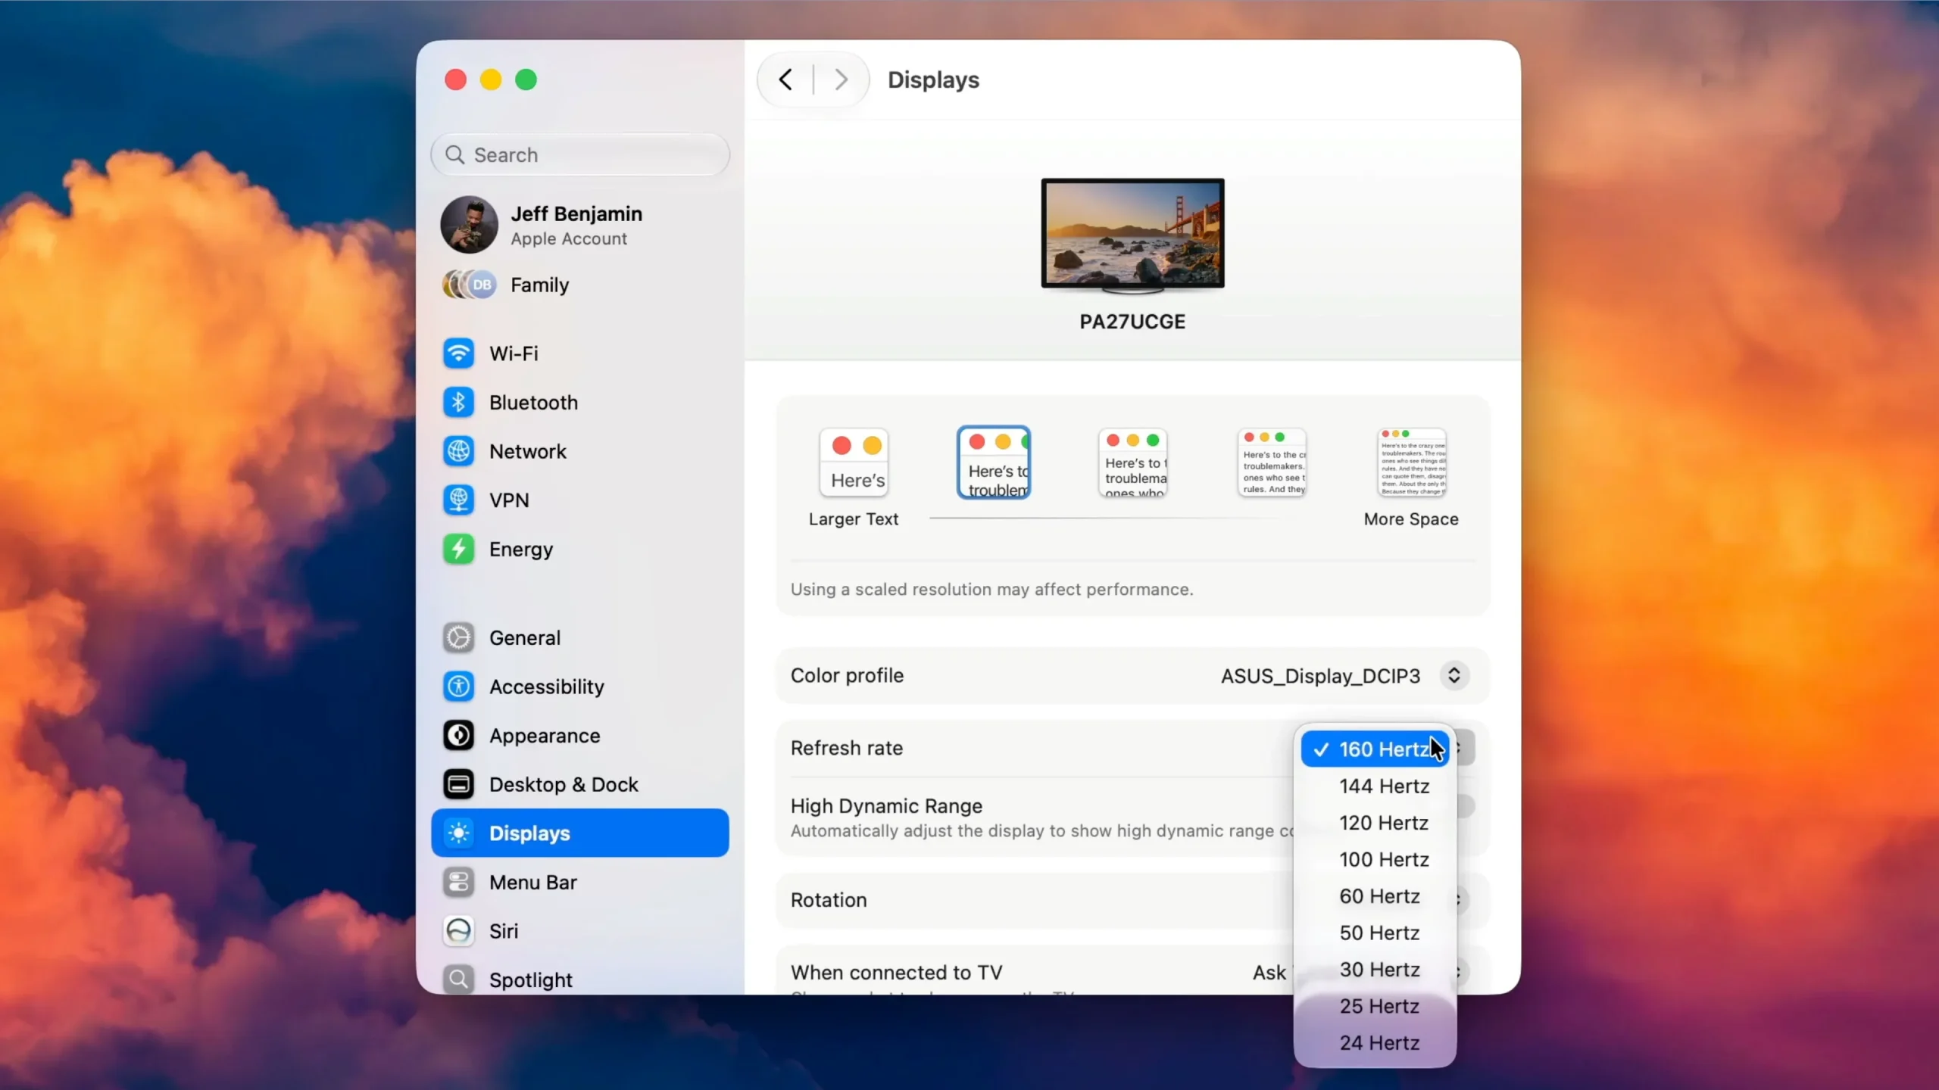Open Energy settings via lightning icon
This screenshot has width=1939, height=1090.
(458, 549)
